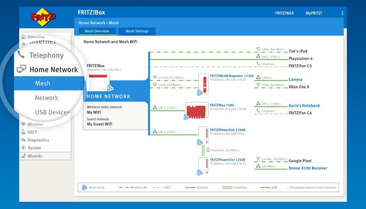
Task: Click the main FRITZ!Box device image
Action: click(x=98, y=83)
